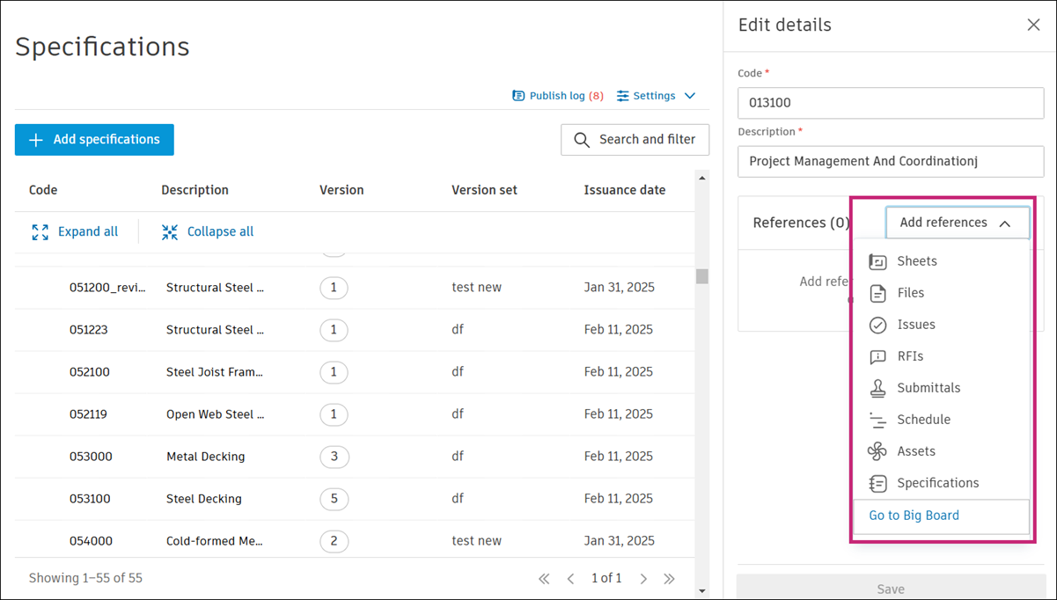
Task: Go to next page of results
Action: [x=643, y=579]
